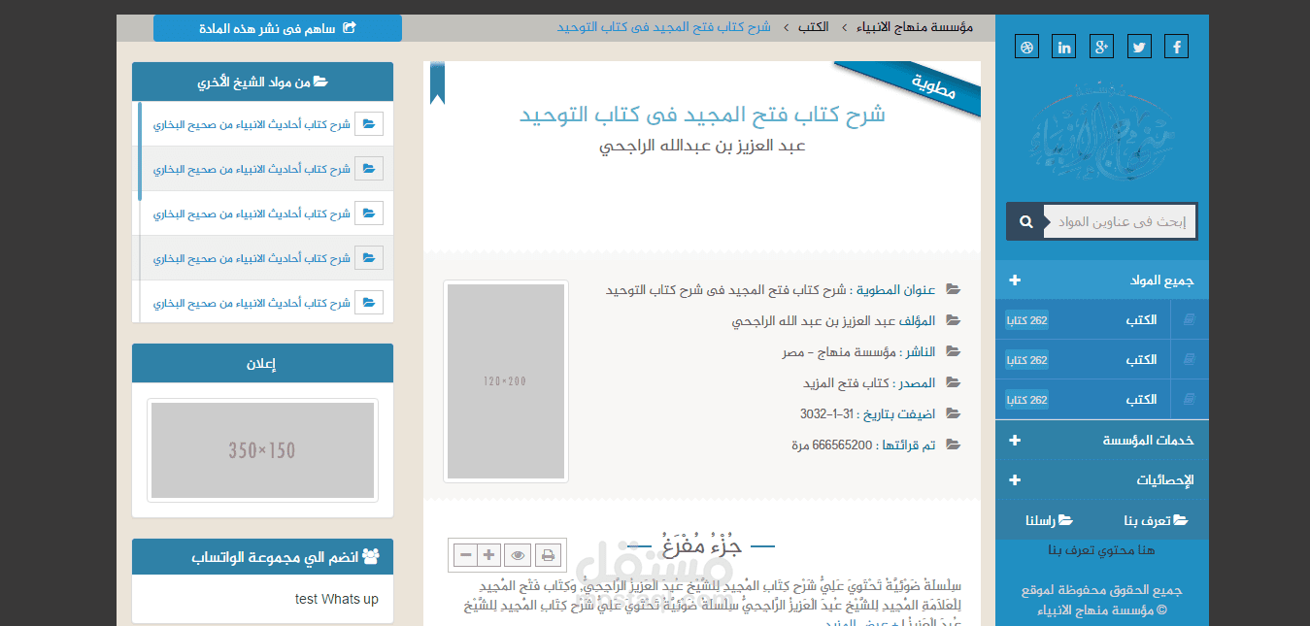Open the Twitter social icon
The height and width of the screenshot is (626, 1310).
click(x=1139, y=47)
